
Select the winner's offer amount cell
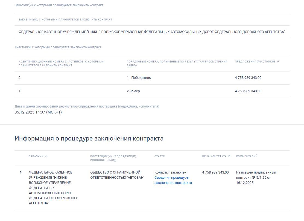point(248,78)
